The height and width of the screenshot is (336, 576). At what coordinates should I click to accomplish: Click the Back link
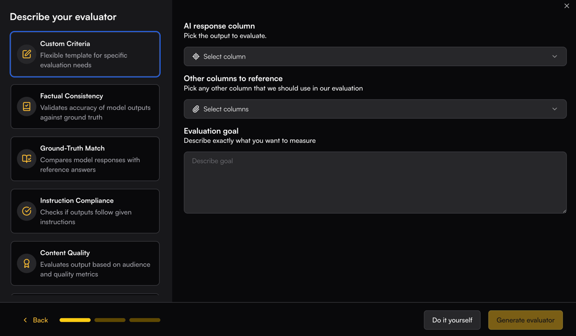click(x=36, y=320)
